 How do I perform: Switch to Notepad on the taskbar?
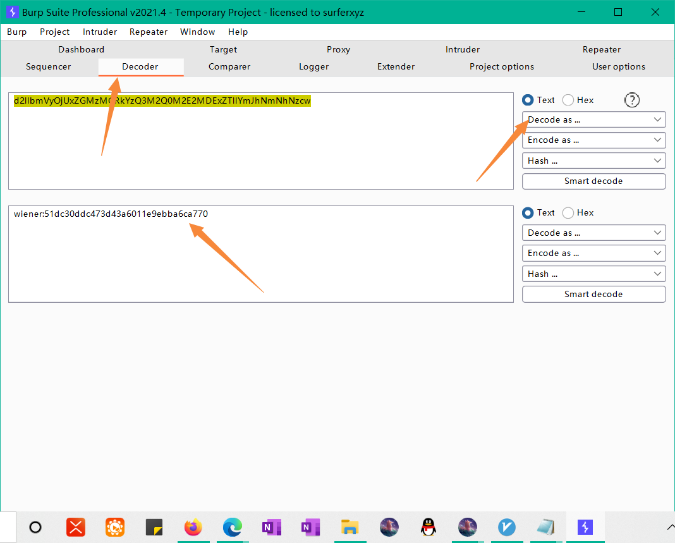click(546, 527)
